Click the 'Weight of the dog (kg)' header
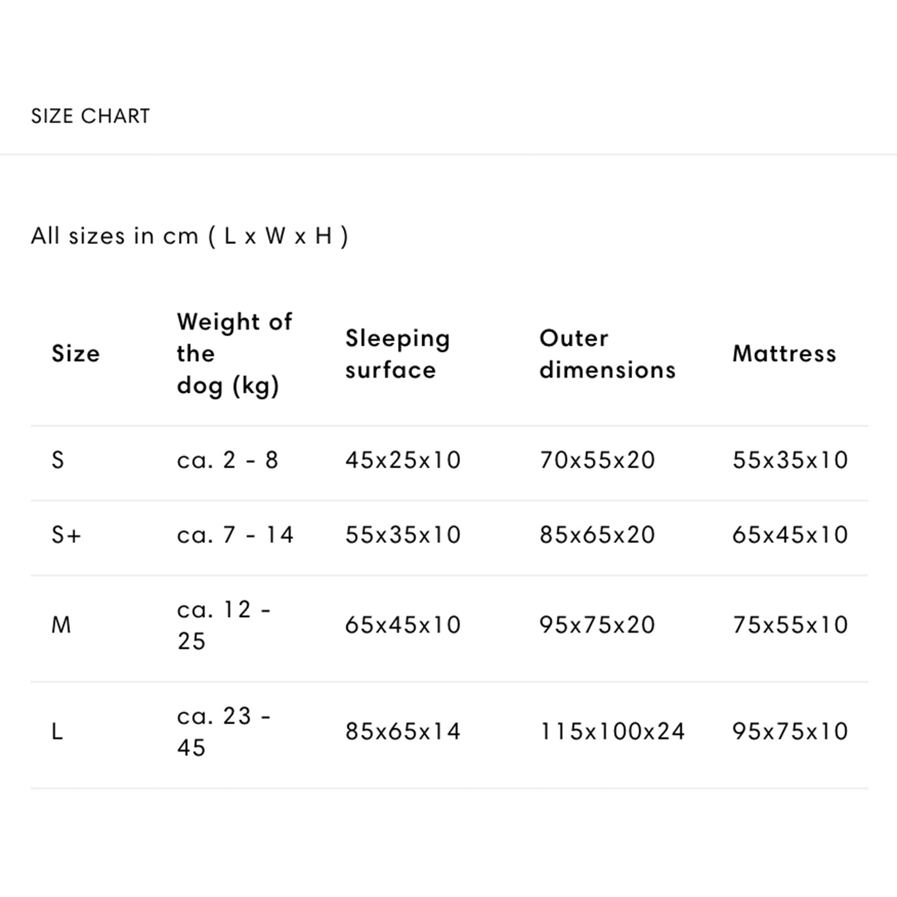 [234, 353]
